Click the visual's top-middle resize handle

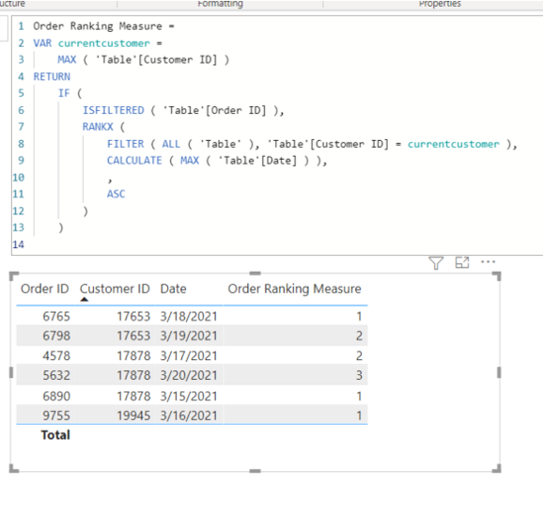[255, 274]
